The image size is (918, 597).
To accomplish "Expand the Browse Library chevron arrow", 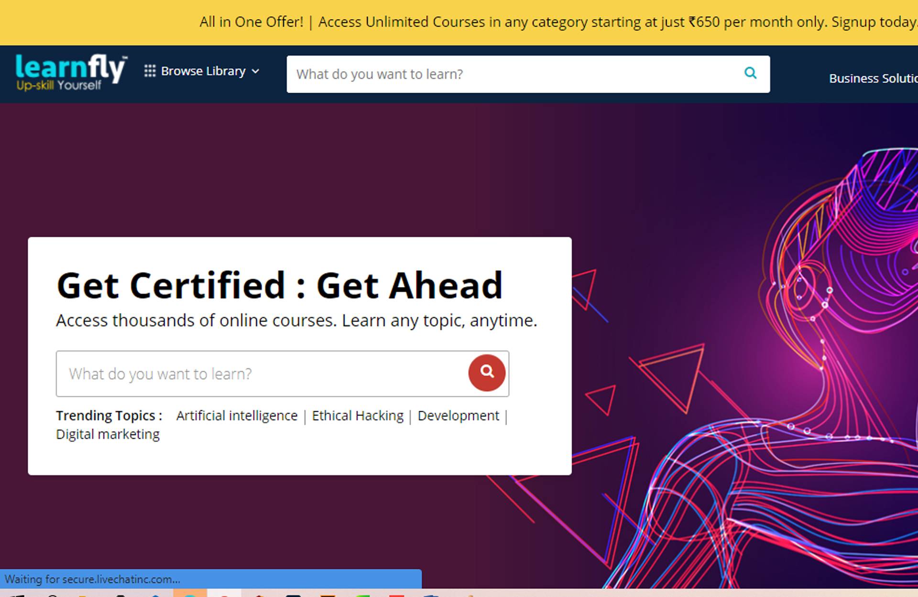I will tap(255, 72).
